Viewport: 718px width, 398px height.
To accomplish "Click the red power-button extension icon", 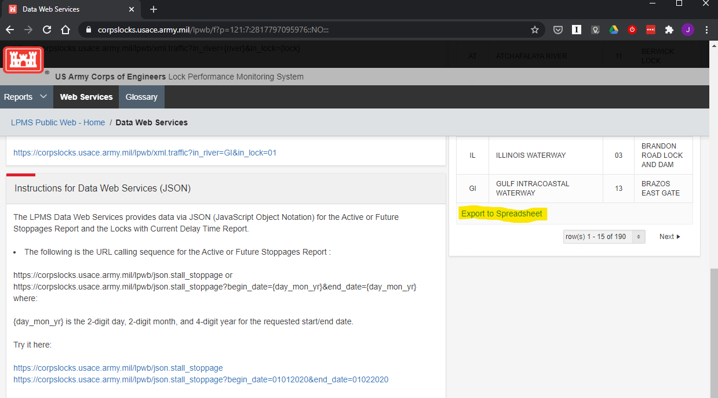I will pyautogui.click(x=632, y=30).
